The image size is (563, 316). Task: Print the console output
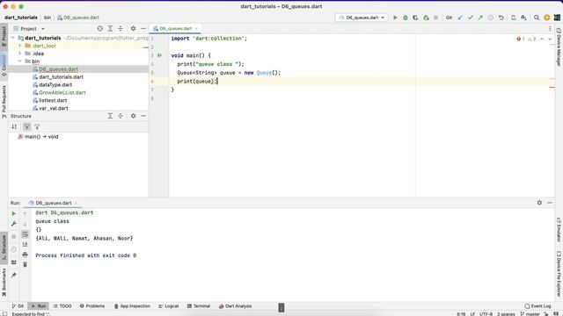point(25,255)
